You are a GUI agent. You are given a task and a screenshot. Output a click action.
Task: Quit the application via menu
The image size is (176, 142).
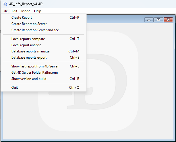pos(14,88)
